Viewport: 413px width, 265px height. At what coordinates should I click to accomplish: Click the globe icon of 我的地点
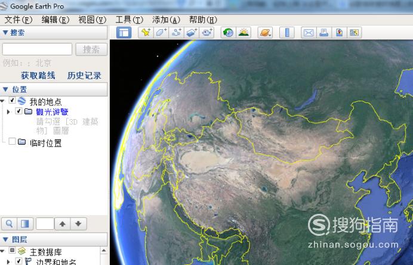tap(22, 101)
